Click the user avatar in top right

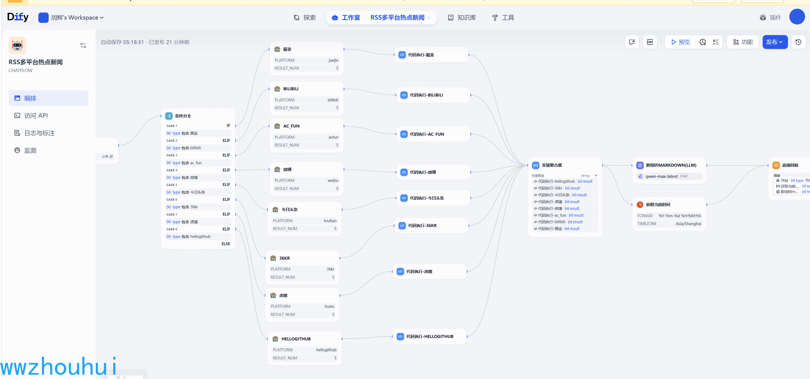[x=797, y=17]
